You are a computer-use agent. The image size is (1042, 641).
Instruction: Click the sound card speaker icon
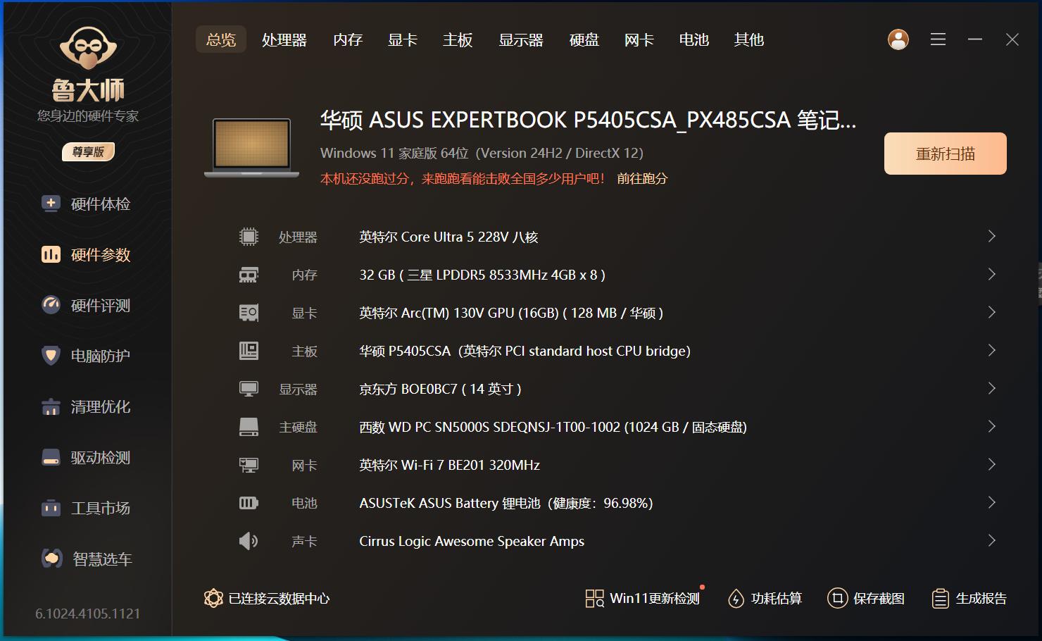pyautogui.click(x=249, y=541)
